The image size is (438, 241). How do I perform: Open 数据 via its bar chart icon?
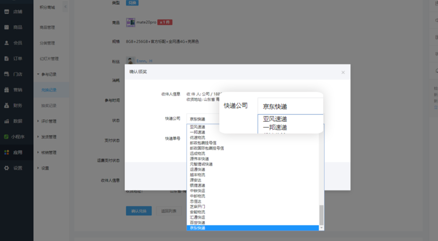(6, 121)
